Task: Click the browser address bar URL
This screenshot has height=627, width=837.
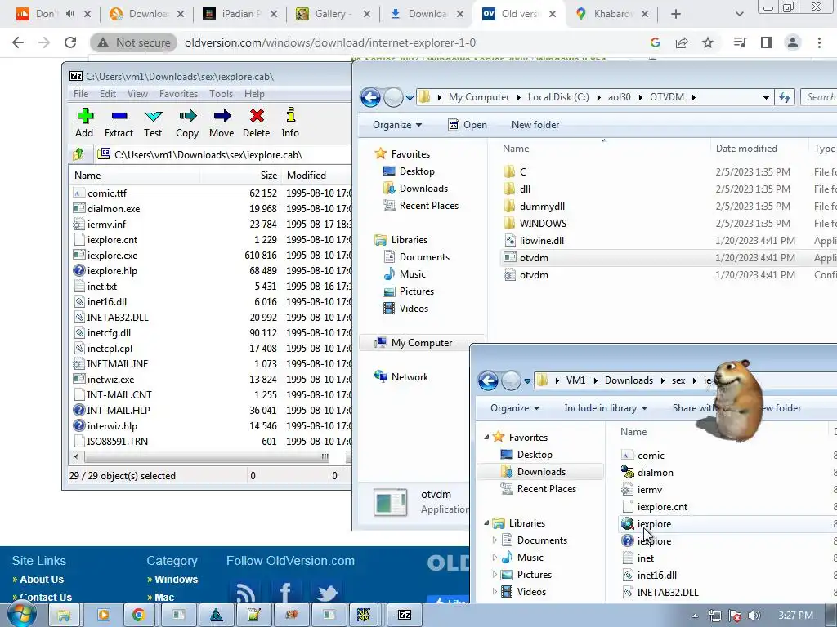Action: pos(330,42)
